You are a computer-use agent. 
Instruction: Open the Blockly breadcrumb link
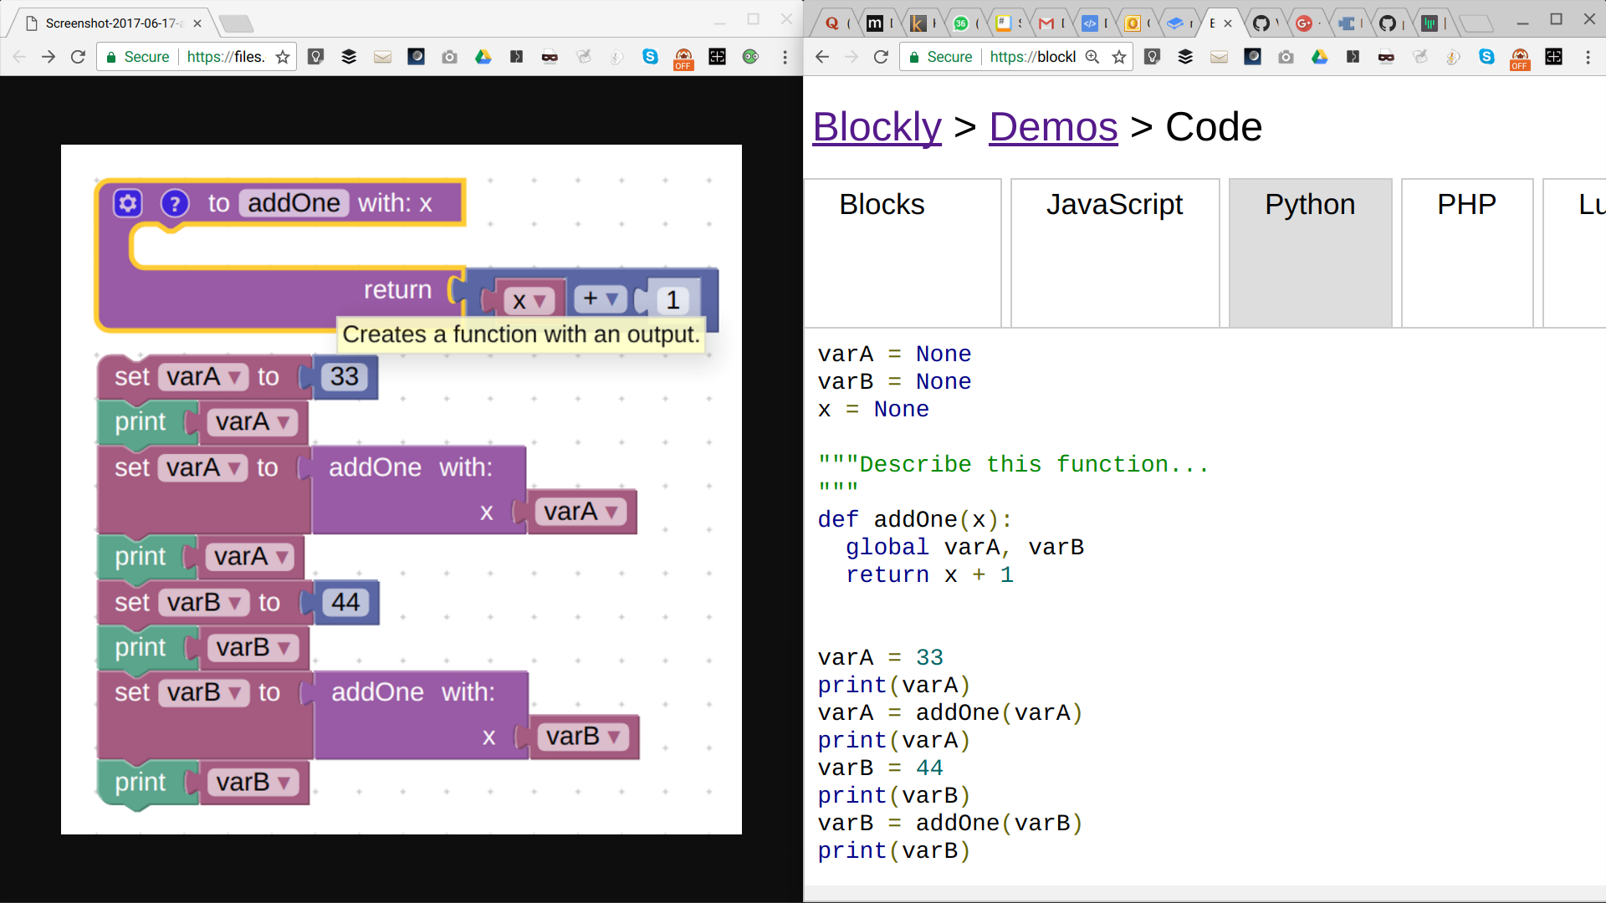click(877, 127)
